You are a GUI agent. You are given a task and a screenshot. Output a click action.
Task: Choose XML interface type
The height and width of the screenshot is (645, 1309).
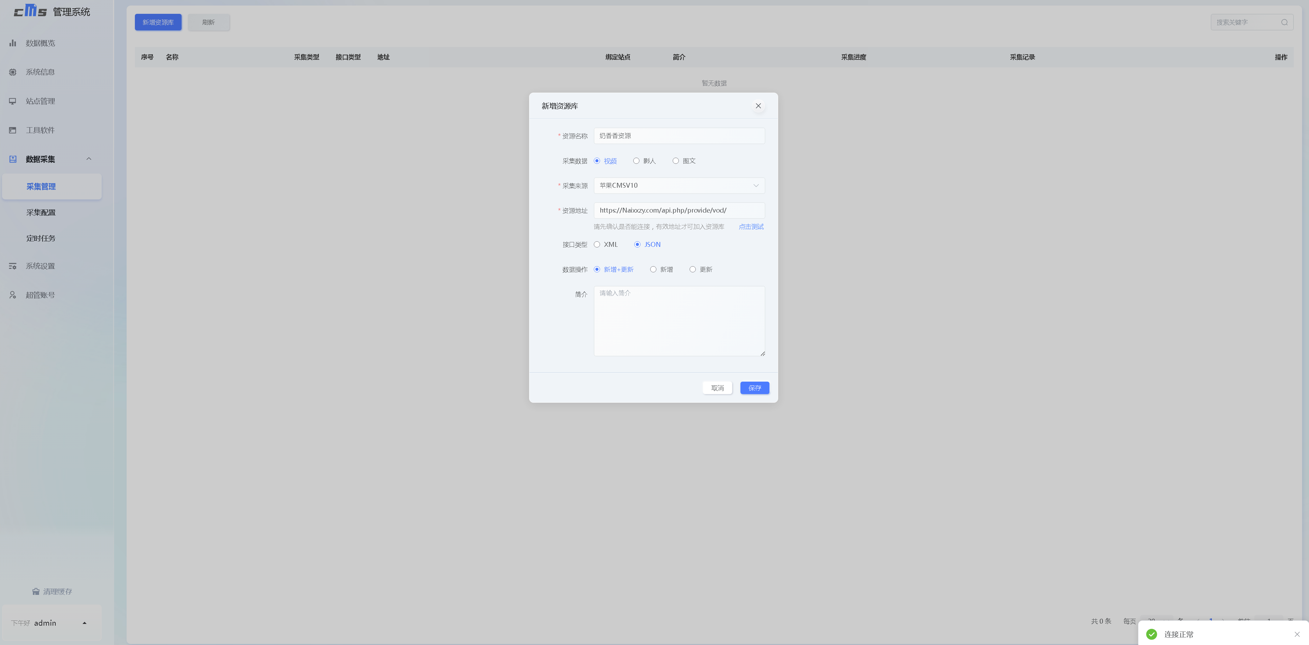pyautogui.click(x=597, y=245)
